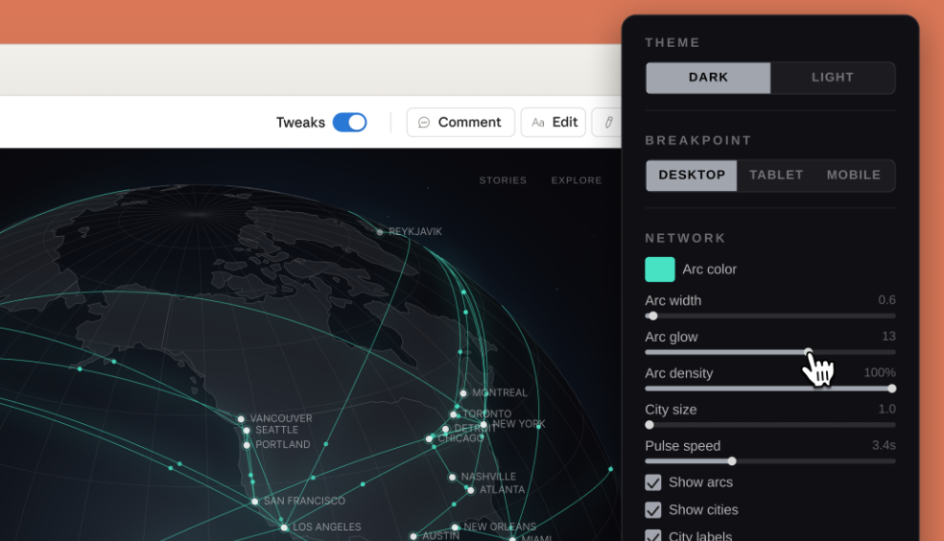
Task: Open the Stories nav link
Action: (503, 180)
